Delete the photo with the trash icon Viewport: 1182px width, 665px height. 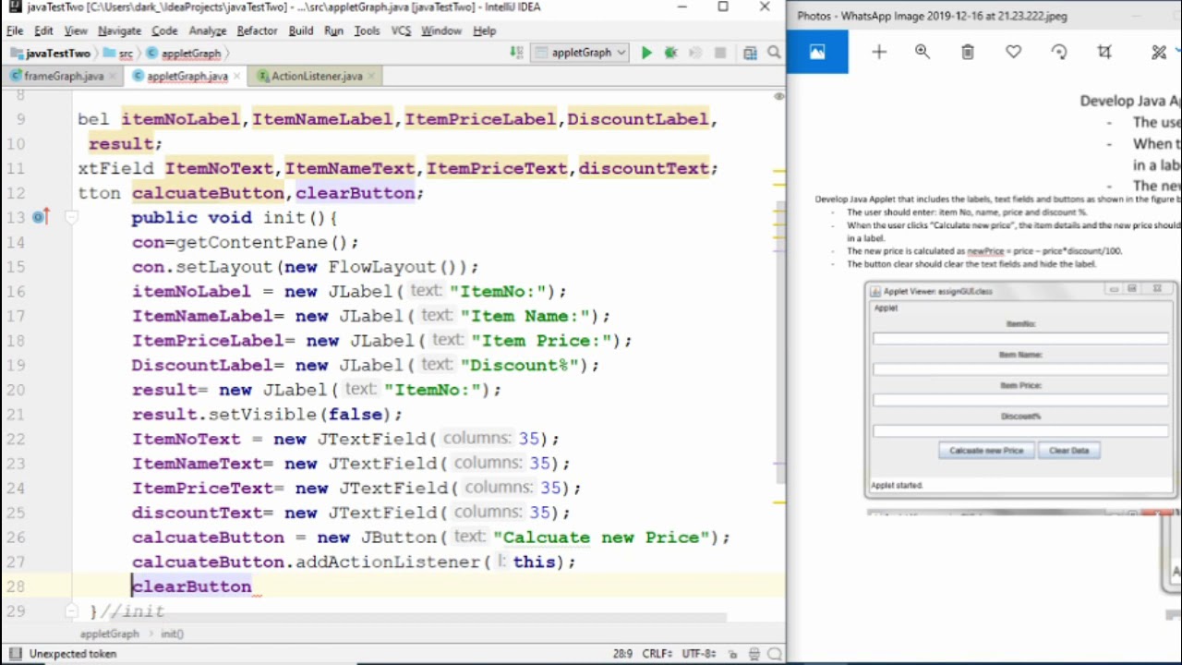tap(968, 53)
